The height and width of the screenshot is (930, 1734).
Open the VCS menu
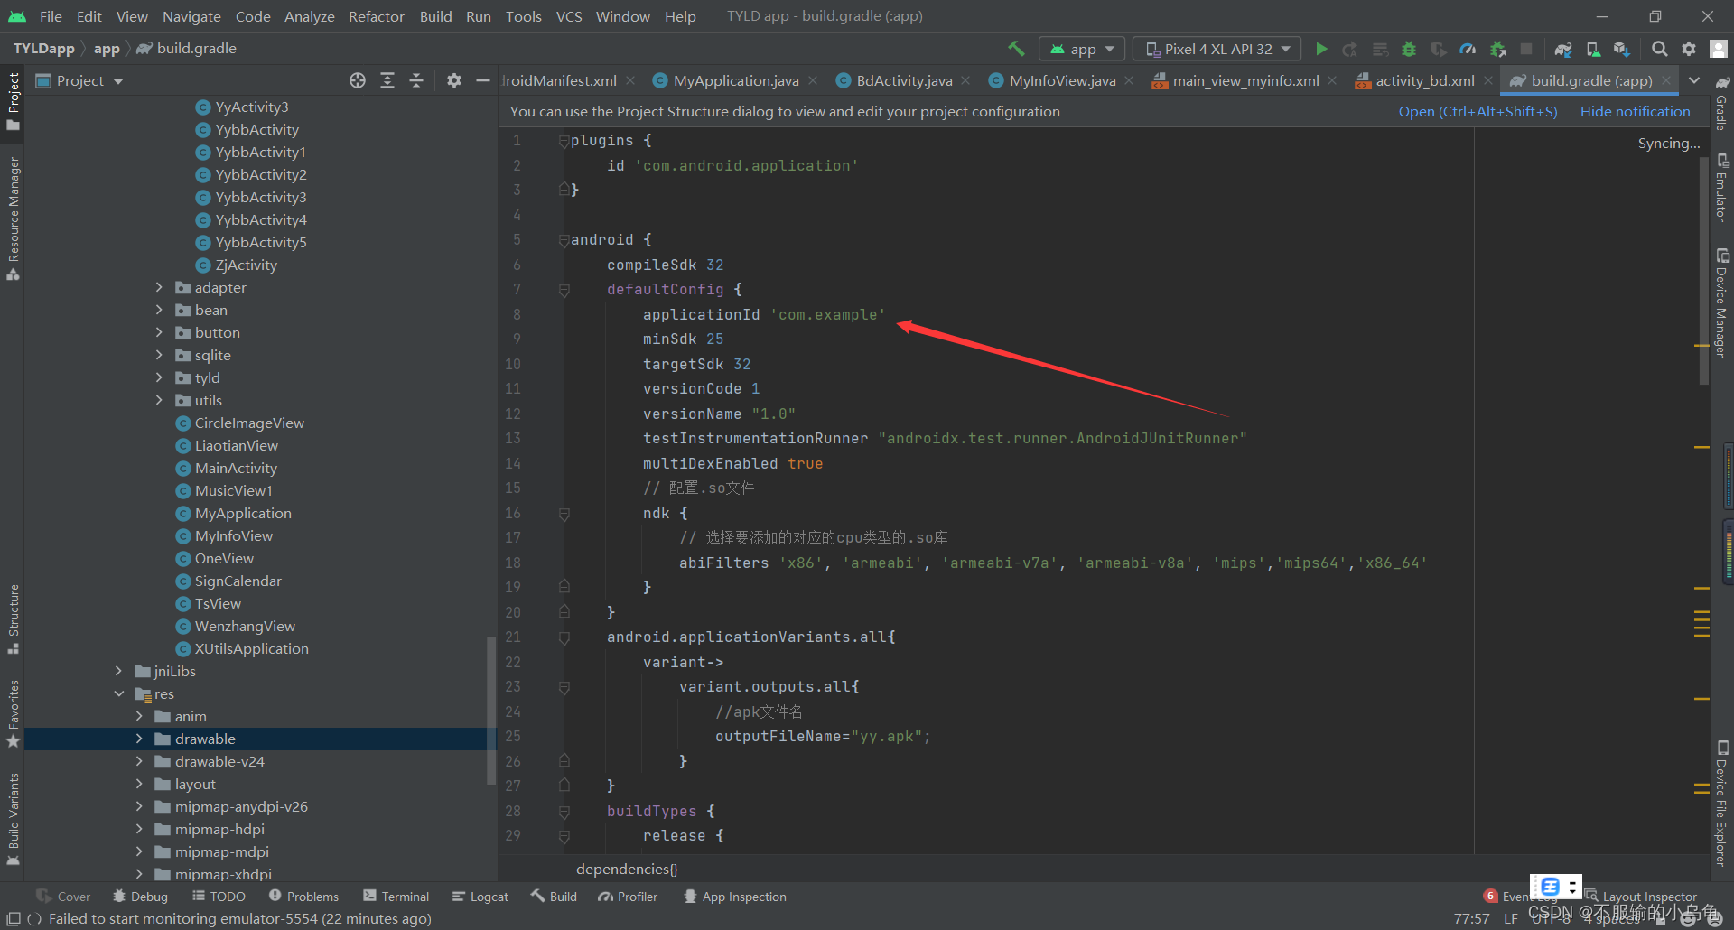(569, 16)
